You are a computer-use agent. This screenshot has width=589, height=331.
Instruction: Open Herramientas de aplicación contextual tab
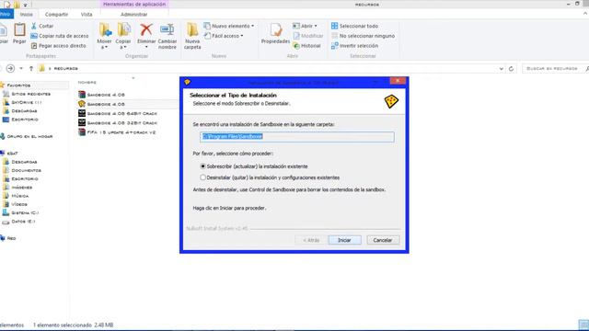pos(134,4)
